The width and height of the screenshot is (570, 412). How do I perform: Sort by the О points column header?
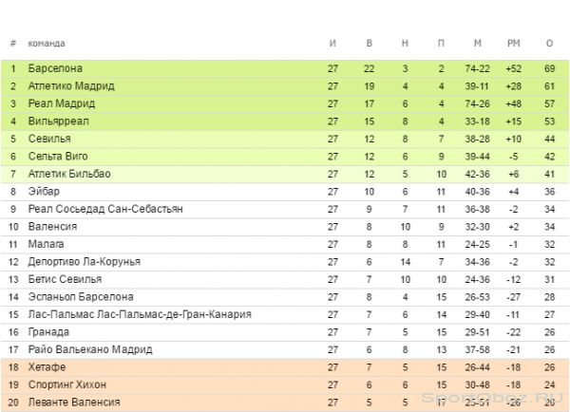coord(549,44)
